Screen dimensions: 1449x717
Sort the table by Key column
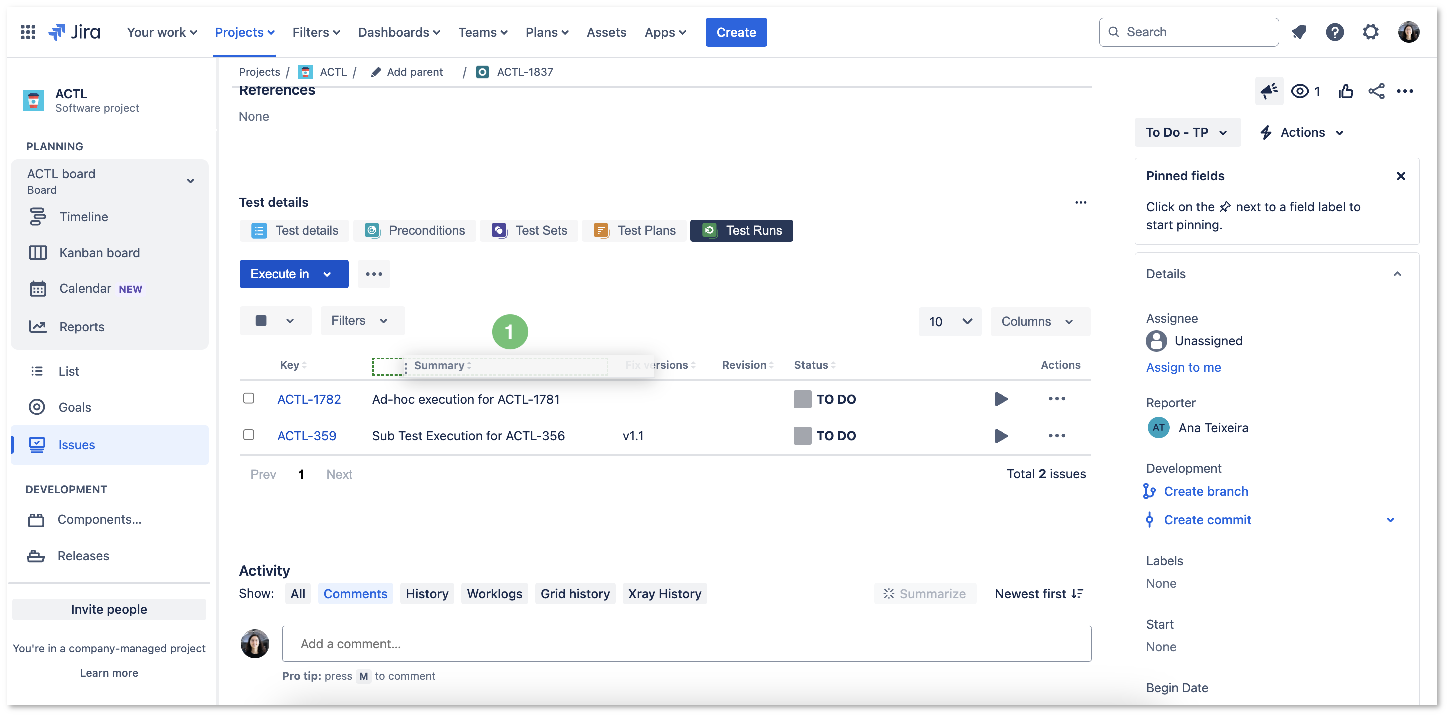coord(293,365)
